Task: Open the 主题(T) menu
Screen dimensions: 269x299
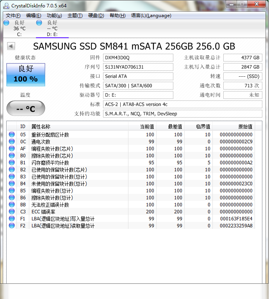Action: coord(75,16)
